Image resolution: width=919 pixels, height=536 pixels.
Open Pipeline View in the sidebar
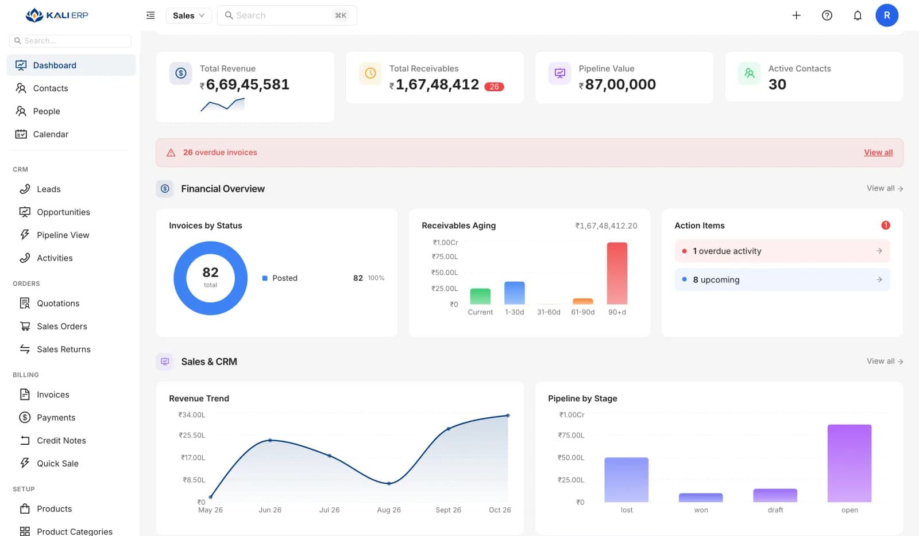(71, 235)
